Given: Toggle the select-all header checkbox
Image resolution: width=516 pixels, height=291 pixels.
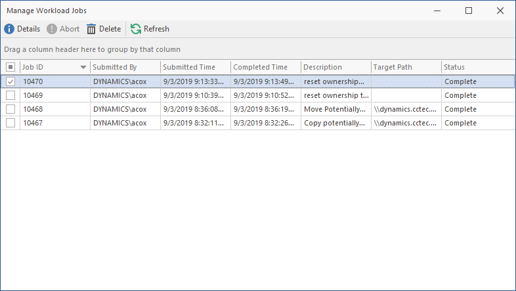Looking at the screenshot, I should coord(11,67).
